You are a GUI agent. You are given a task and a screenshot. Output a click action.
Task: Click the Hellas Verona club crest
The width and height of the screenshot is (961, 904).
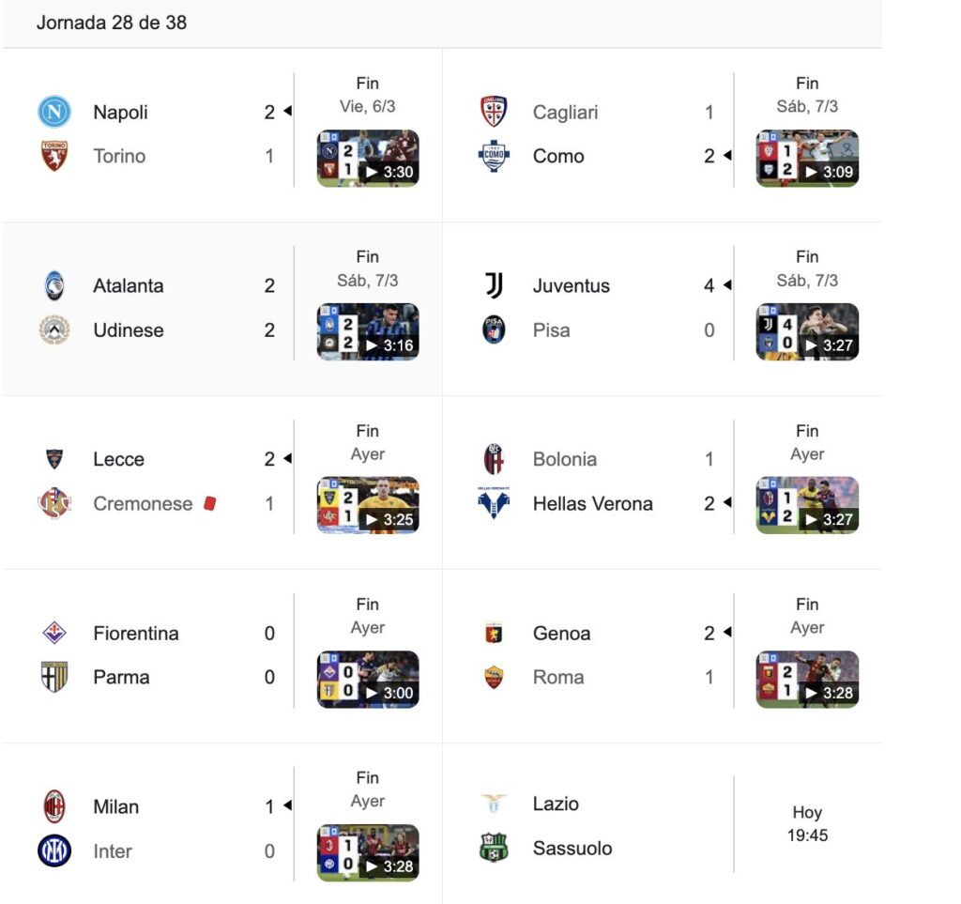(494, 503)
